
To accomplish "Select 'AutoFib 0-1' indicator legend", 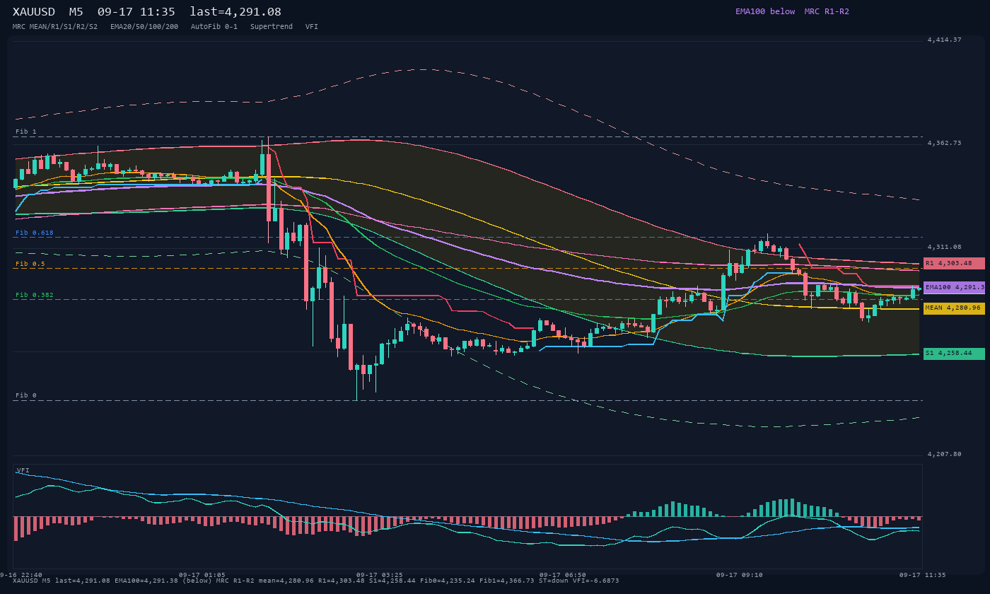I will [x=214, y=26].
